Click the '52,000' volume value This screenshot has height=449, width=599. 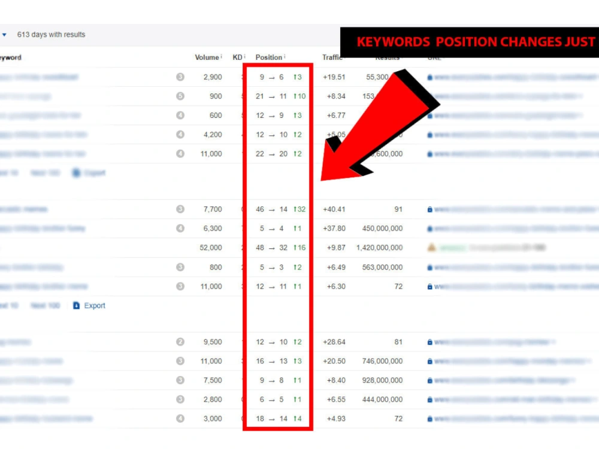(210, 248)
